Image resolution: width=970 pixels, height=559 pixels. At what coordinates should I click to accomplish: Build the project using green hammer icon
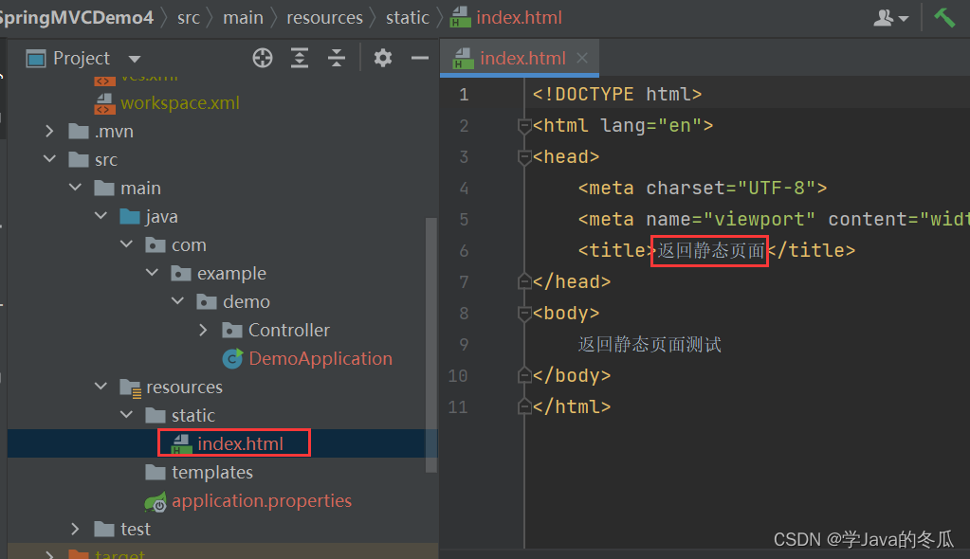(x=945, y=16)
